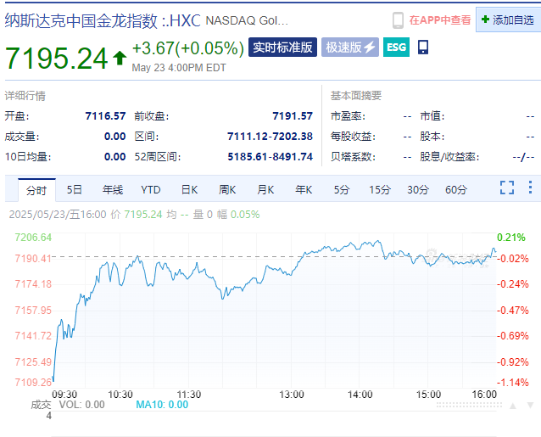Open 在APP中查看 link
This screenshot has height=437, width=541.
click(440, 20)
